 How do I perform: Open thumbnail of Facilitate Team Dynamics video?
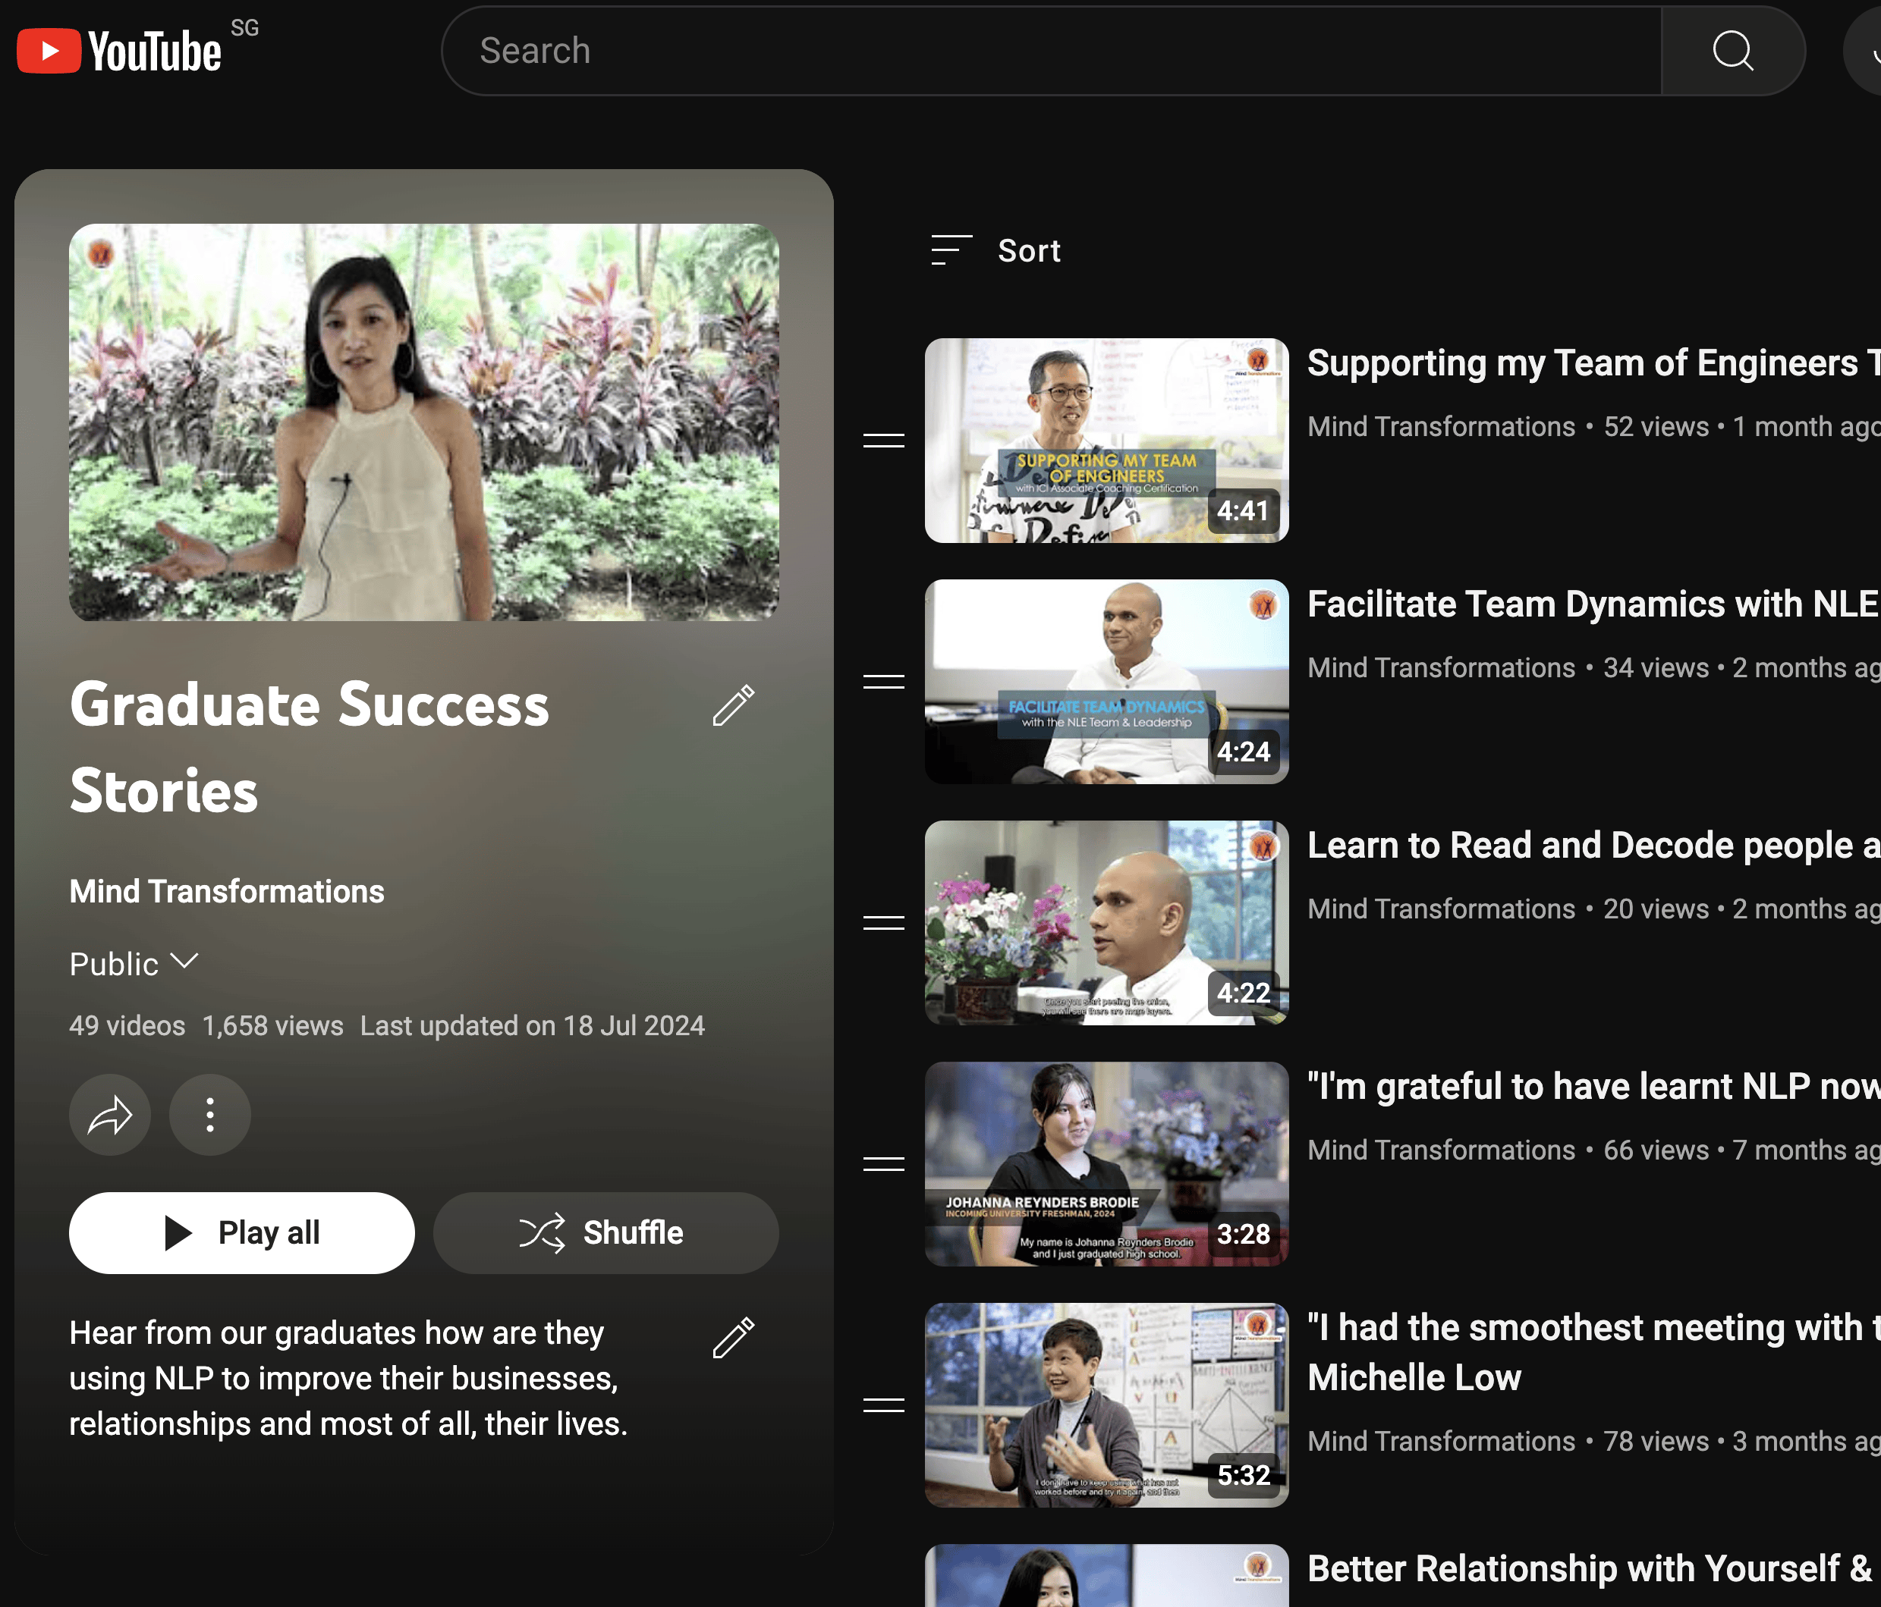tap(1106, 682)
